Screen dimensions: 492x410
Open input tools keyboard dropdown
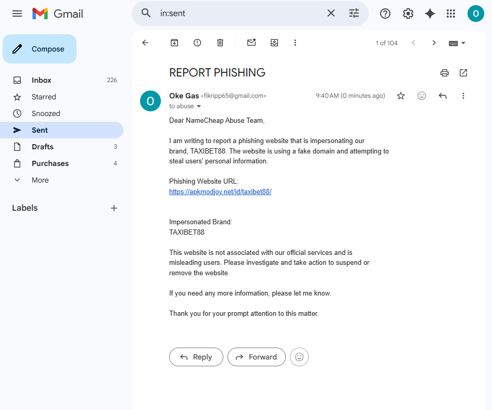(x=457, y=43)
